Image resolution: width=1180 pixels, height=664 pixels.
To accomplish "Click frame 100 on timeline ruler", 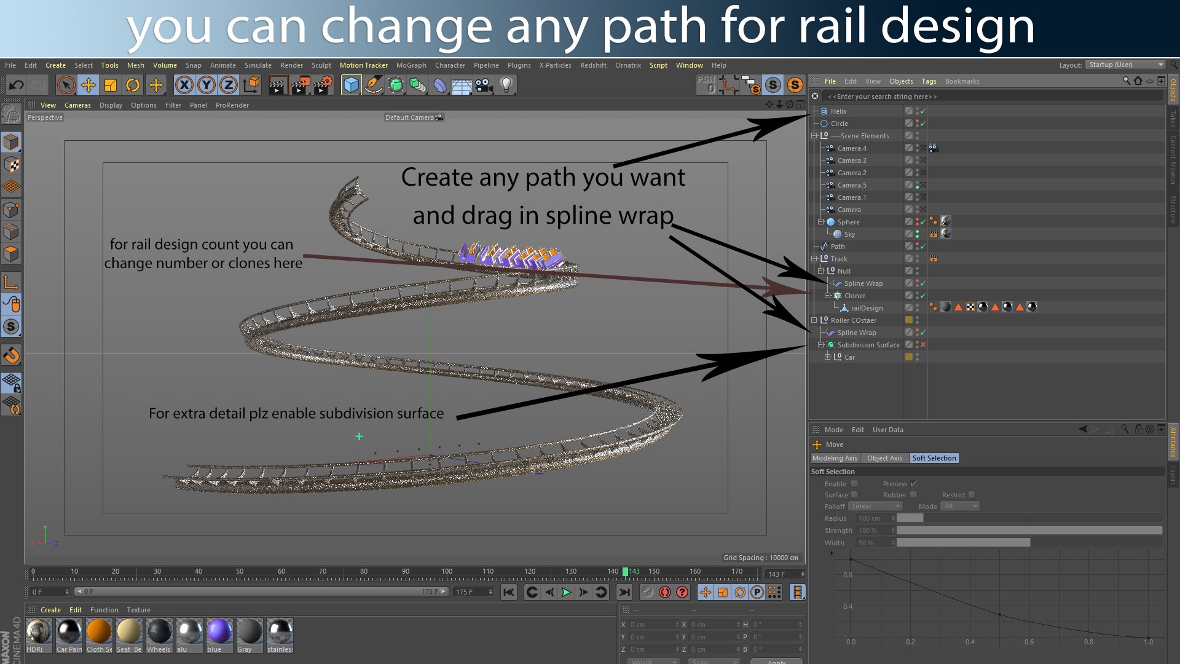I will (x=447, y=572).
